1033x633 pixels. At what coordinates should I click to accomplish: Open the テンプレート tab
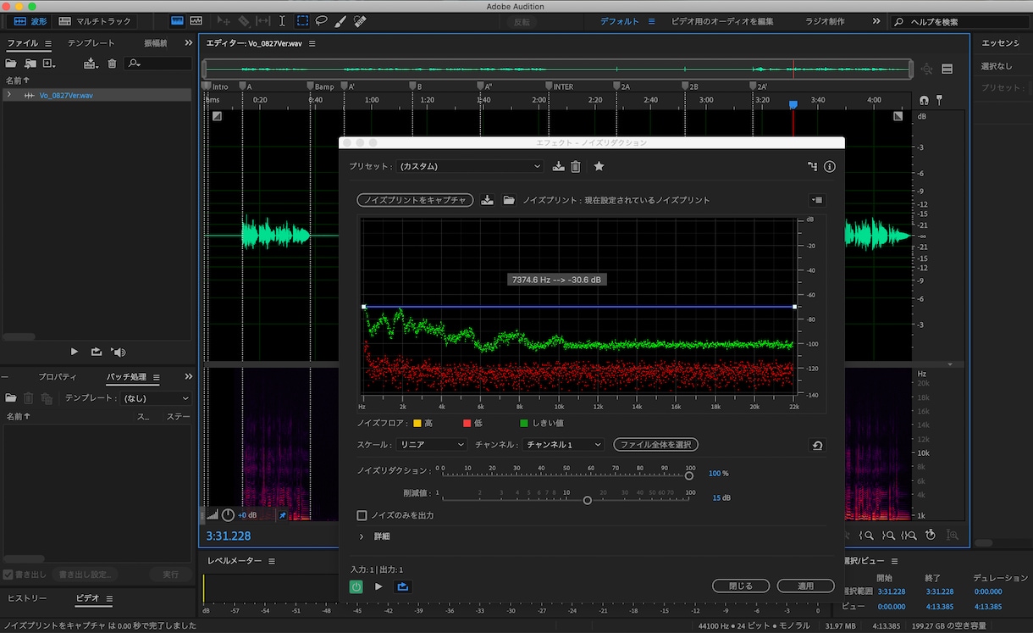pyautogui.click(x=91, y=43)
